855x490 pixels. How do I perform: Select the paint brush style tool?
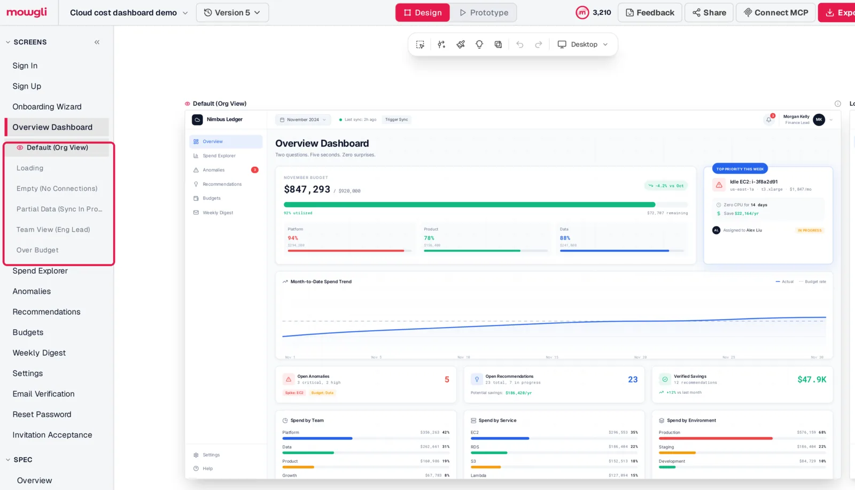click(x=461, y=44)
